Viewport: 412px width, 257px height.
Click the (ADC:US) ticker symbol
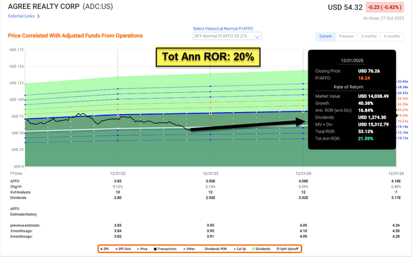click(98, 6)
